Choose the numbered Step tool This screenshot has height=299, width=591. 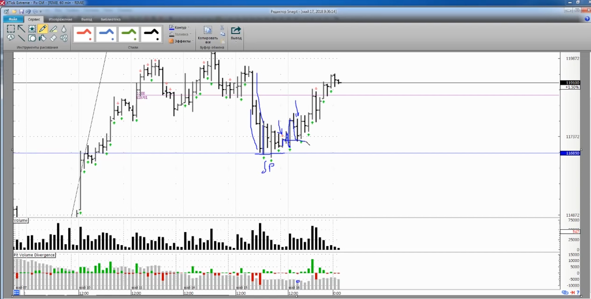click(64, 38)
